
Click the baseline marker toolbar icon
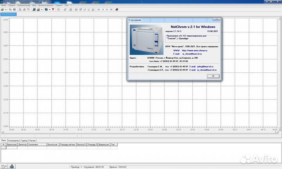pyautogui.click(x=85, y=9)
